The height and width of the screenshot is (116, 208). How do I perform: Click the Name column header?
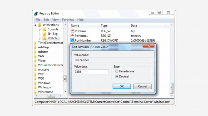[x=84, y=26]
